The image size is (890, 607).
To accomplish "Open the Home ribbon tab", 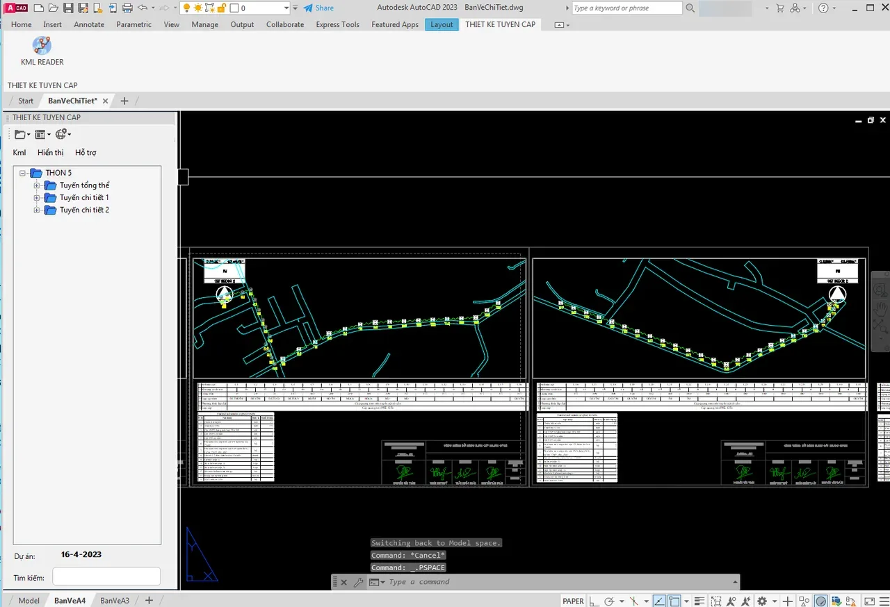I will (x=22, y=24).
